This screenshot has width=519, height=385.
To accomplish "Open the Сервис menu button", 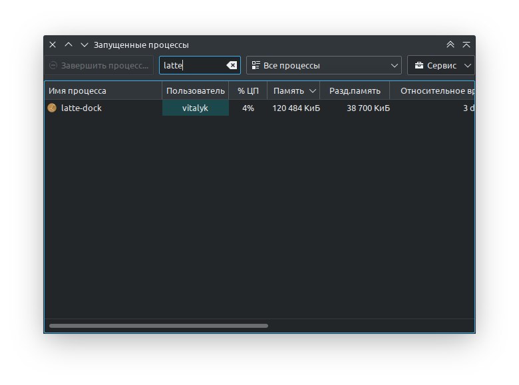I will coord(440,65).
